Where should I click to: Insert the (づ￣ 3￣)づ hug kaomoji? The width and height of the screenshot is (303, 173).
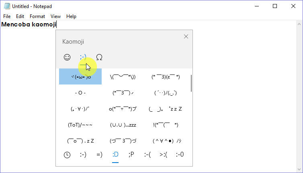click(x=123, y=141)
